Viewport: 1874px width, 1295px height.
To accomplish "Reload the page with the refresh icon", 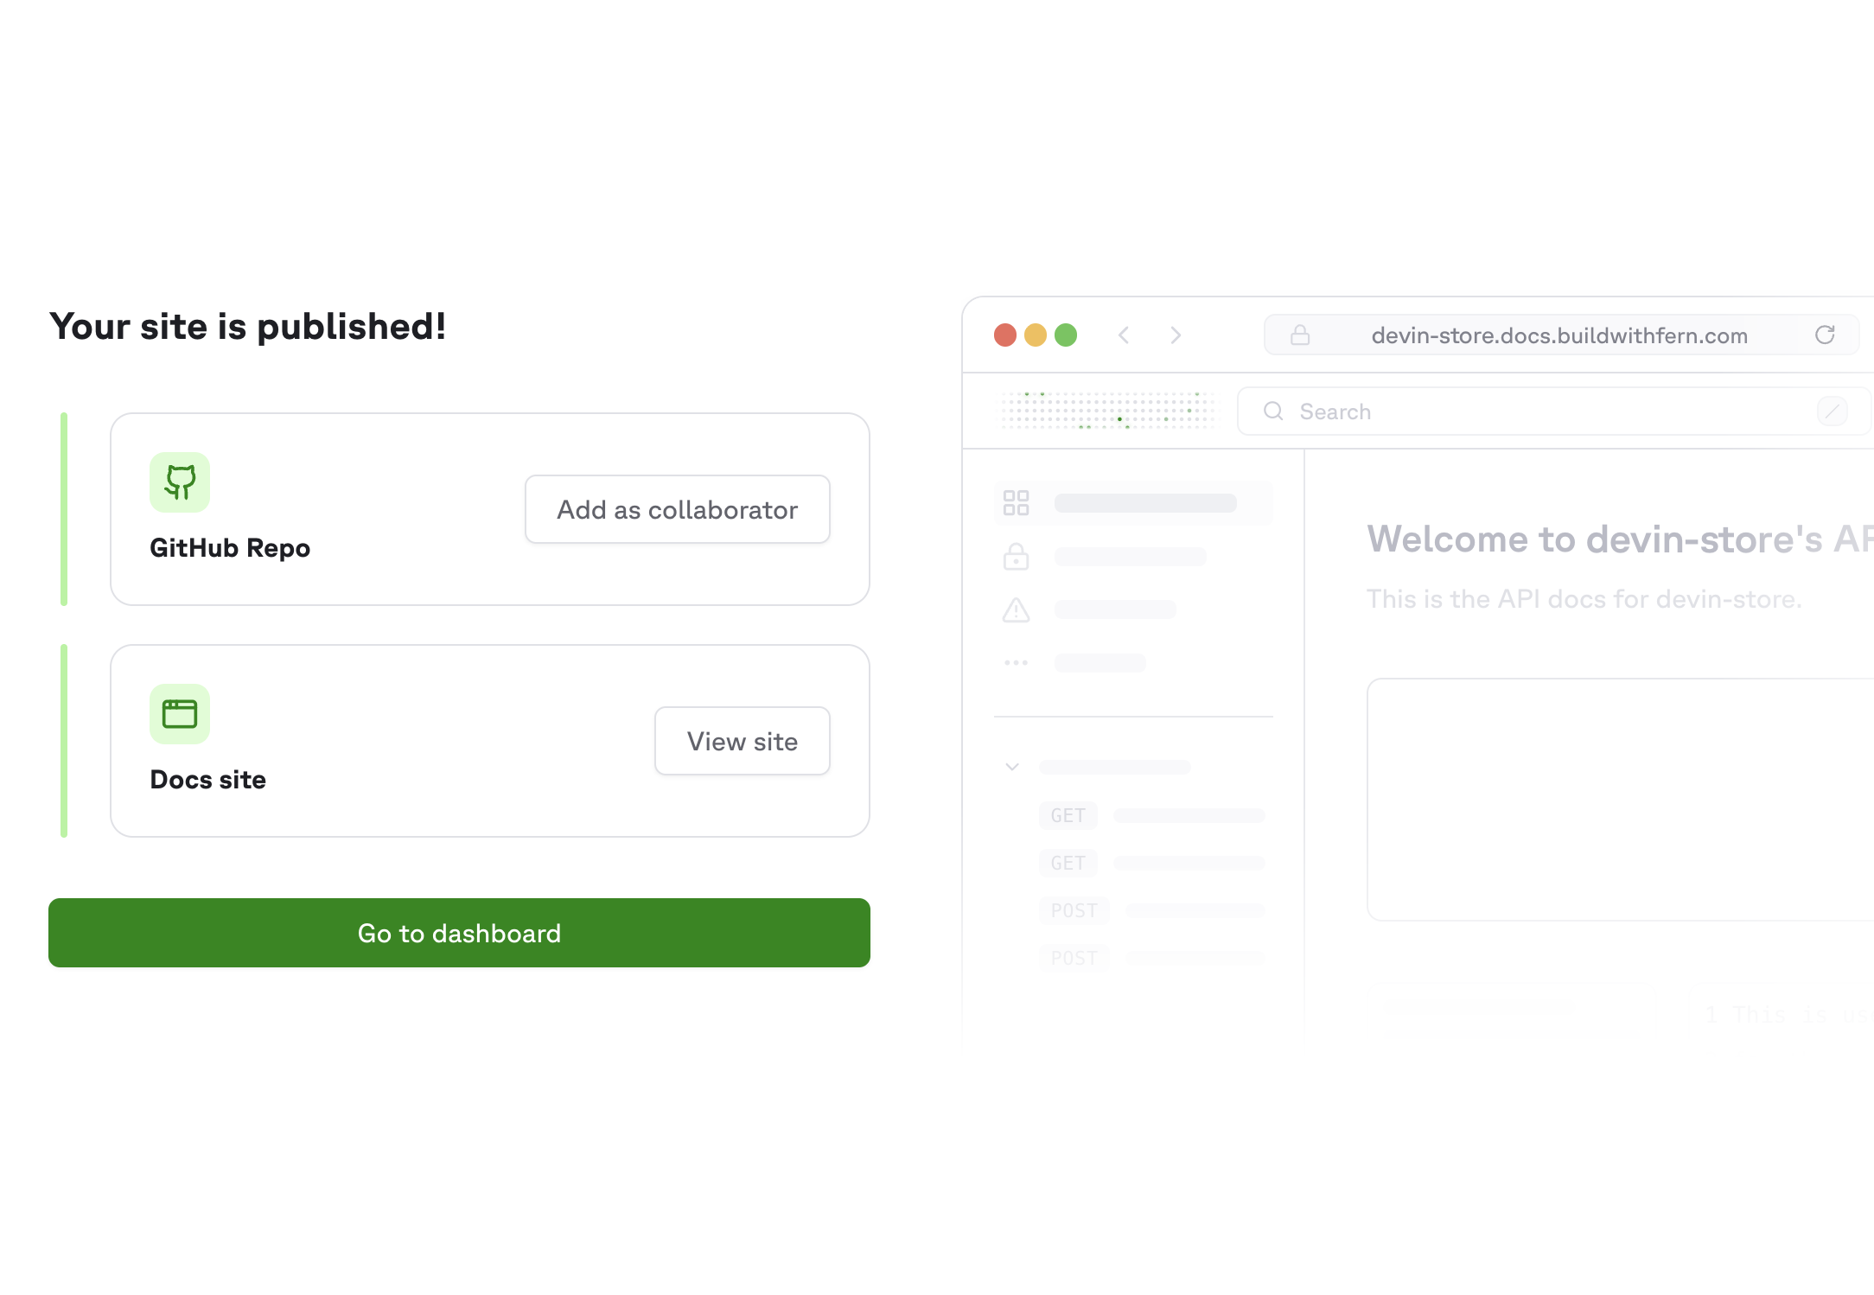I will 1826,335.
